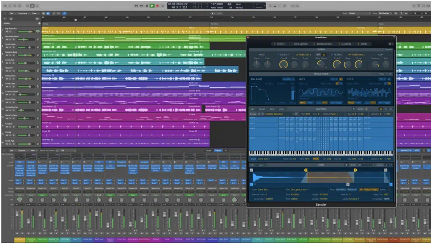Toggle Filter 1 power button

(x=279, y=54)
